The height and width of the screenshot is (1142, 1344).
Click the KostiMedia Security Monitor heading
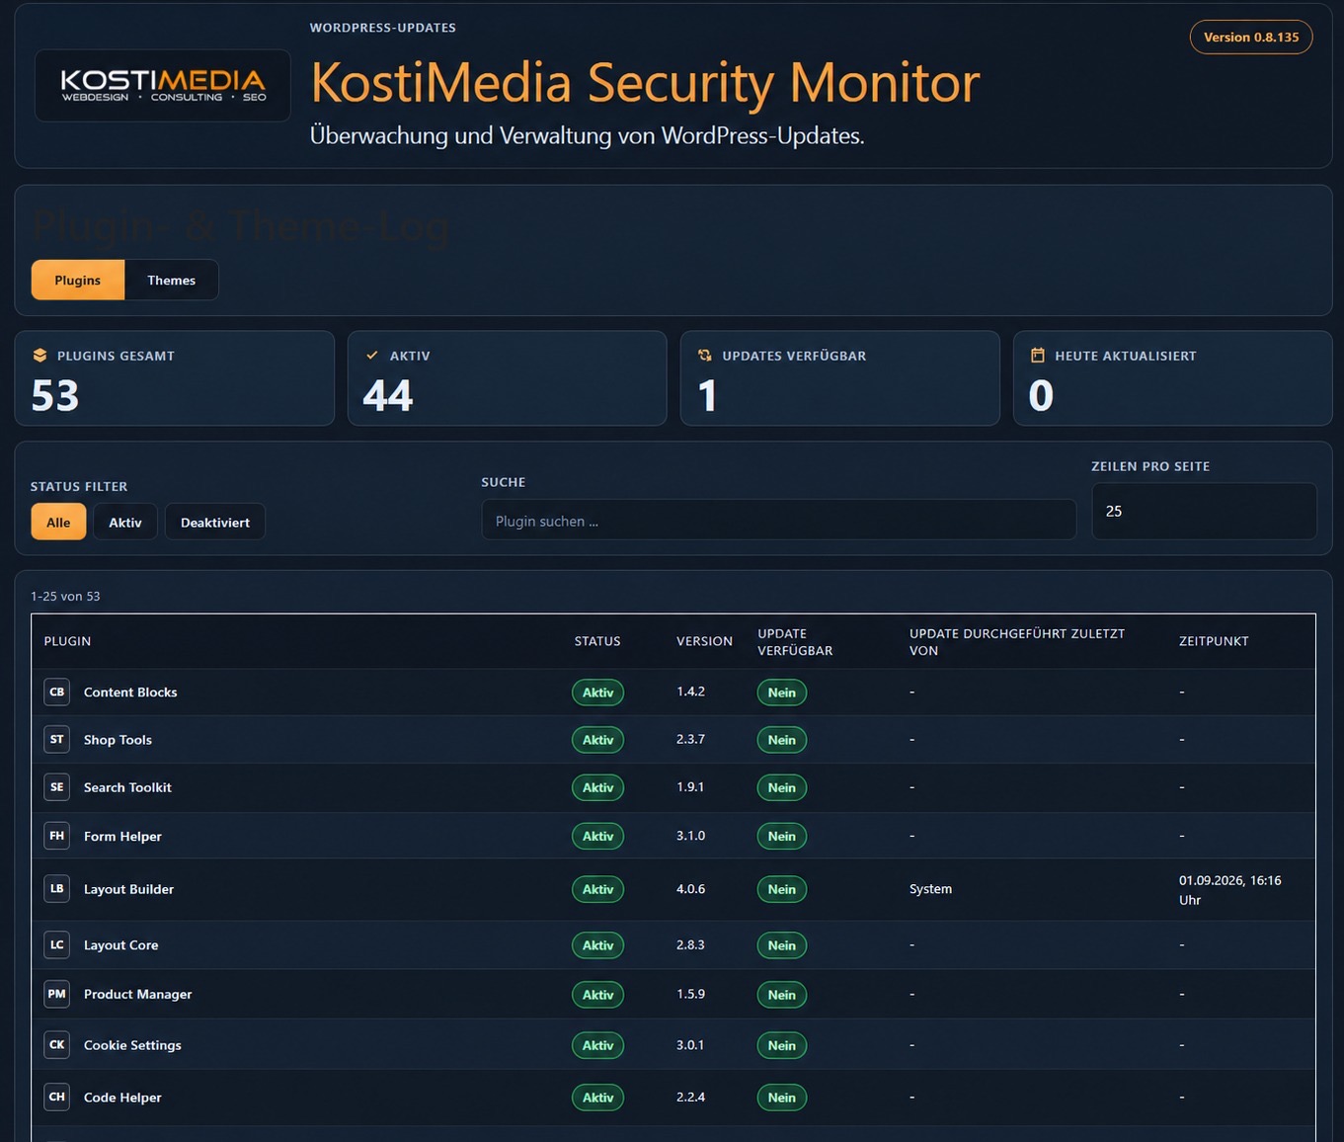pyautogui.click(x=645, y=83)
